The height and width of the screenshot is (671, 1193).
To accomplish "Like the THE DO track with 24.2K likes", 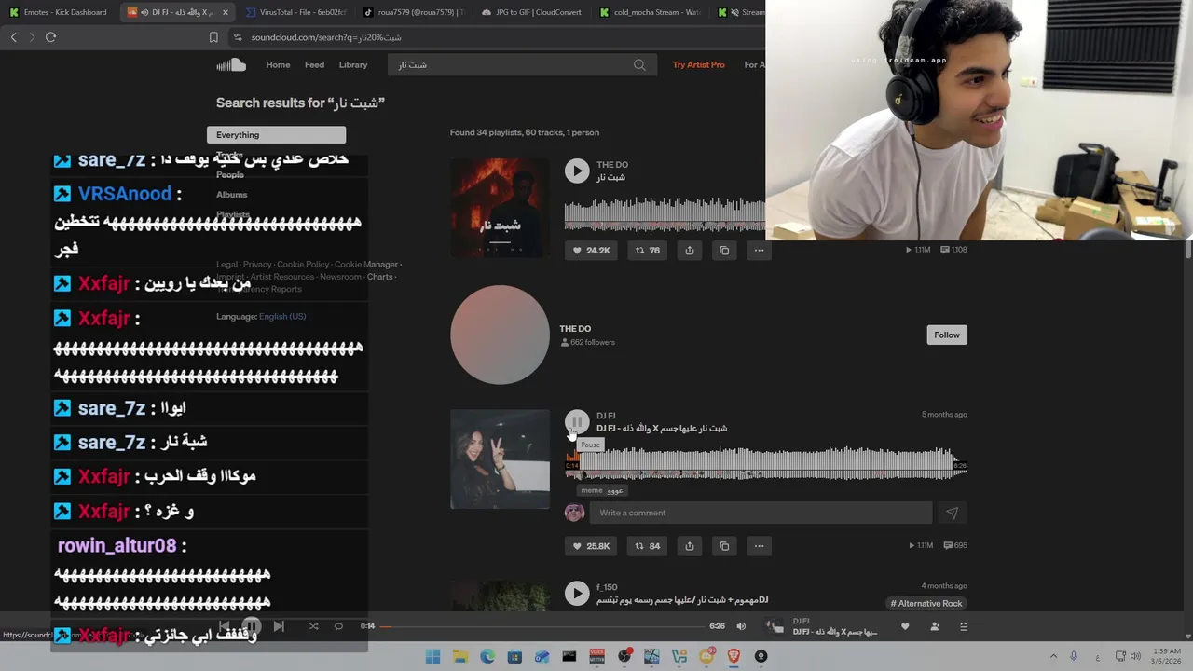I will (x=592, y=250).
